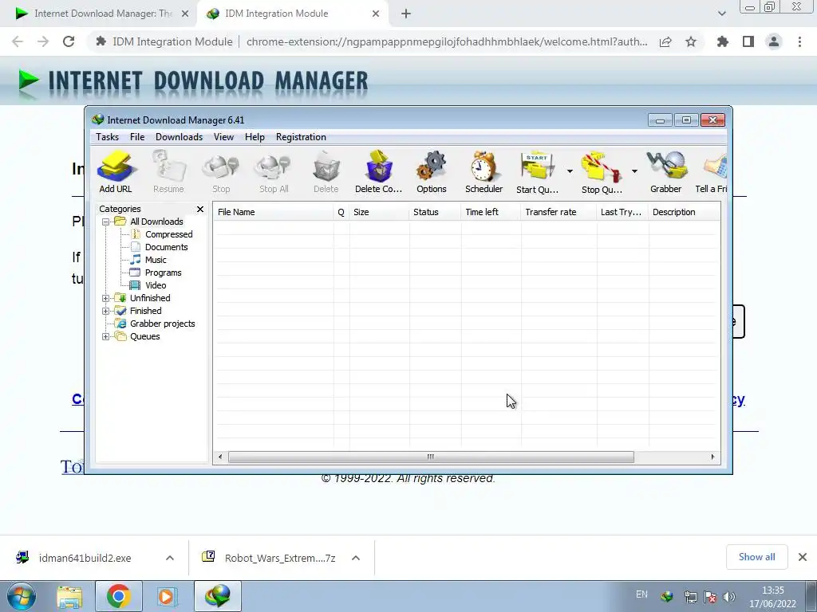The image size is (817, 612).
Task: Open the View menu
Action: tap(223, 137)
